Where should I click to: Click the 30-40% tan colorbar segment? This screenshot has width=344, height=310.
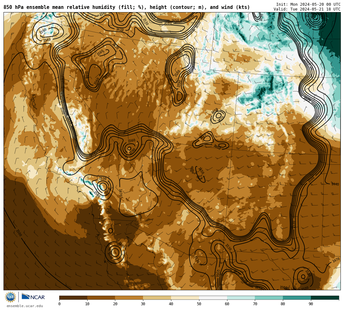[157, 298]
